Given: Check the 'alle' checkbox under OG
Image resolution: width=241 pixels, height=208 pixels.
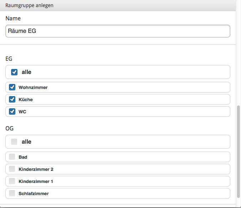Looking at the screenshot, I should pos(14,142).
